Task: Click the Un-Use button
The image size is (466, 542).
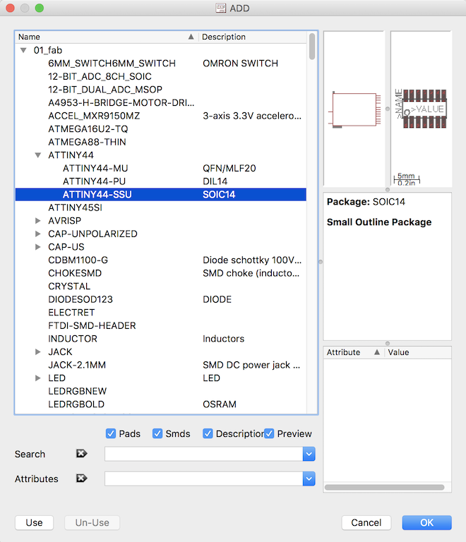Action: click(92, 523)
